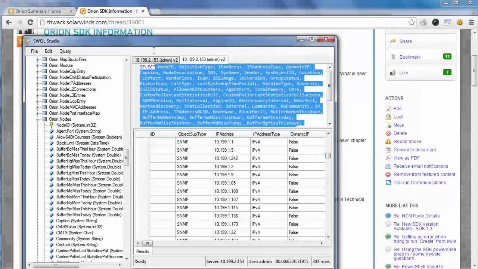Select the BlockUntil (System.DateTime) property
The height and width of the screenshot is (269, 478).
[83, 143]
